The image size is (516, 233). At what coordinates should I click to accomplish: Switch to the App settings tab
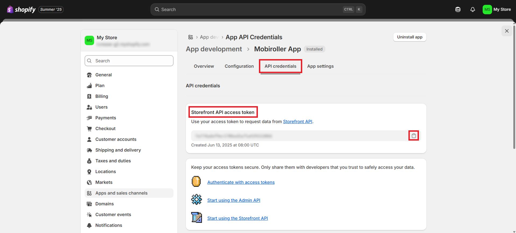point(320,66)
